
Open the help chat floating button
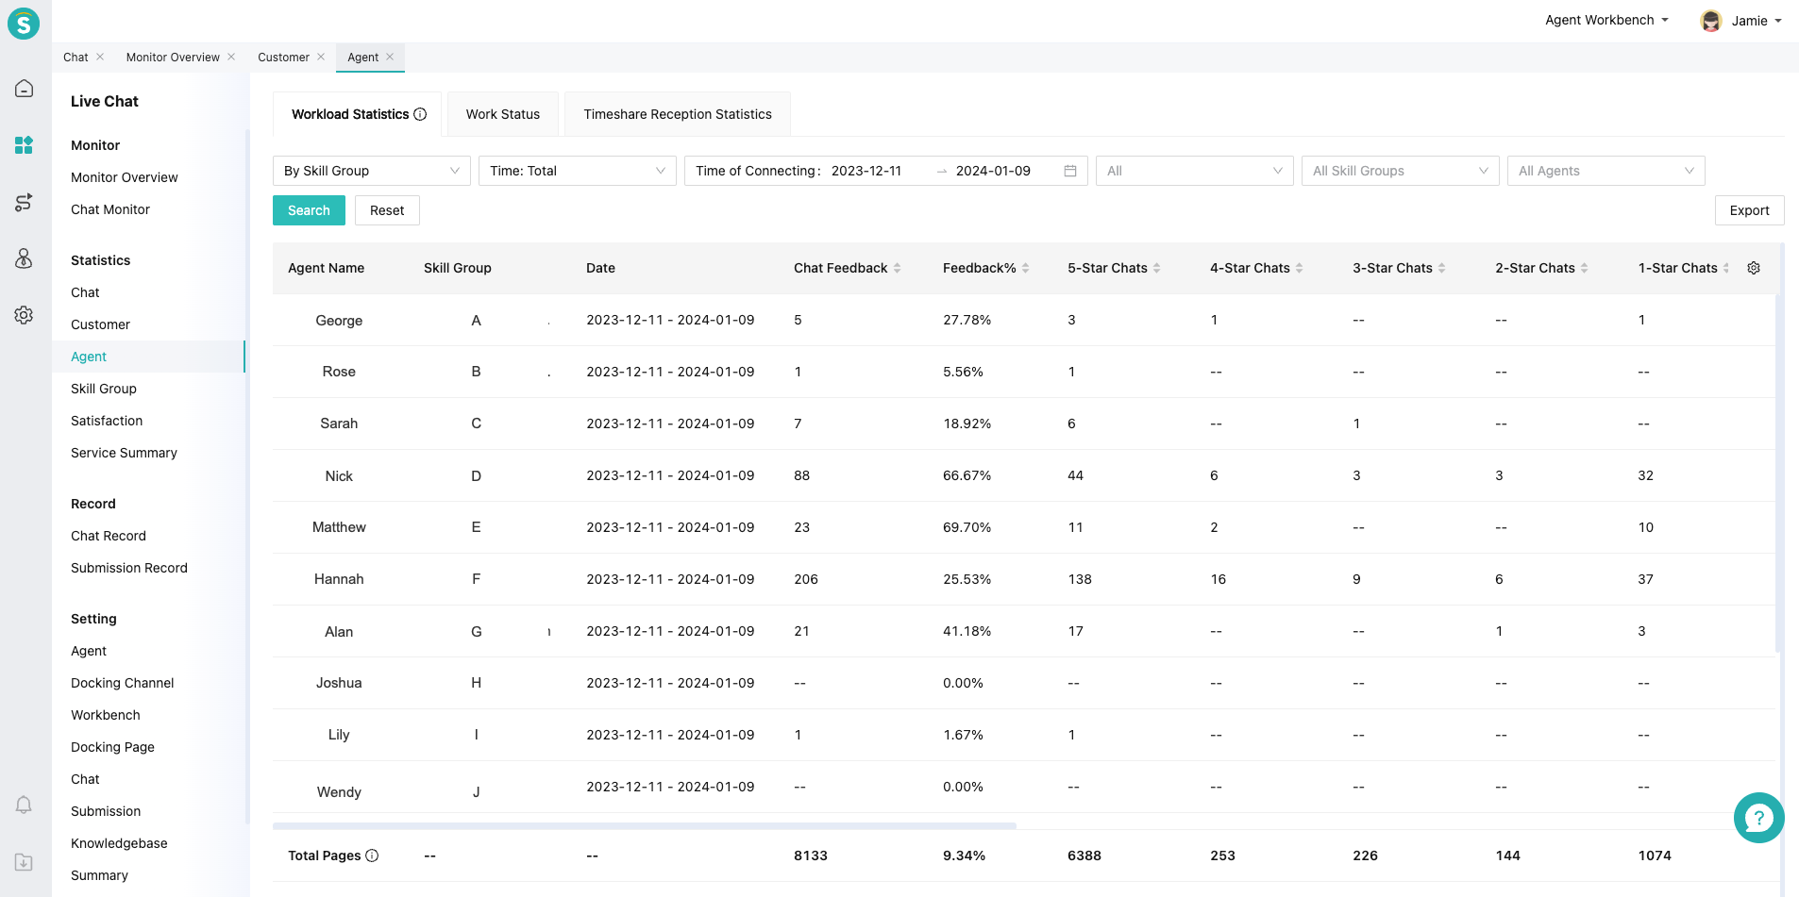pyautogui.click(x=1758, y=818)
